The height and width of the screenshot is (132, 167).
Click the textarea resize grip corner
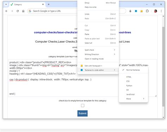pyautogui.click(x=156, y=96)
